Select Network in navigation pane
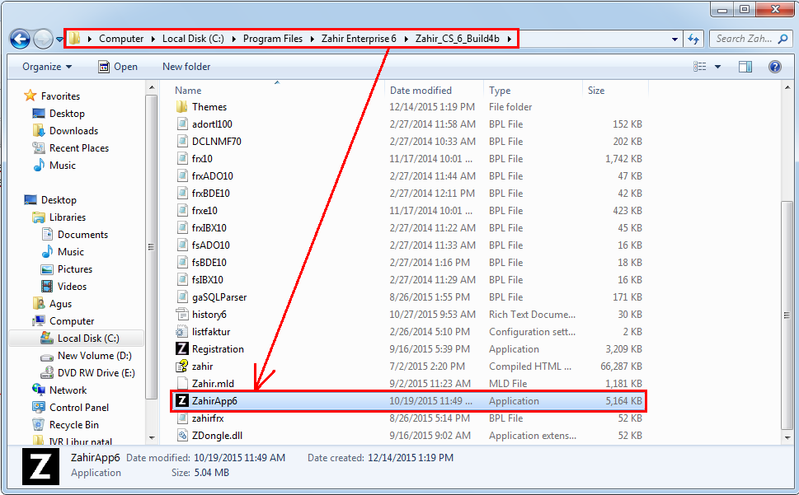799x495 pixels. point(68,390)
